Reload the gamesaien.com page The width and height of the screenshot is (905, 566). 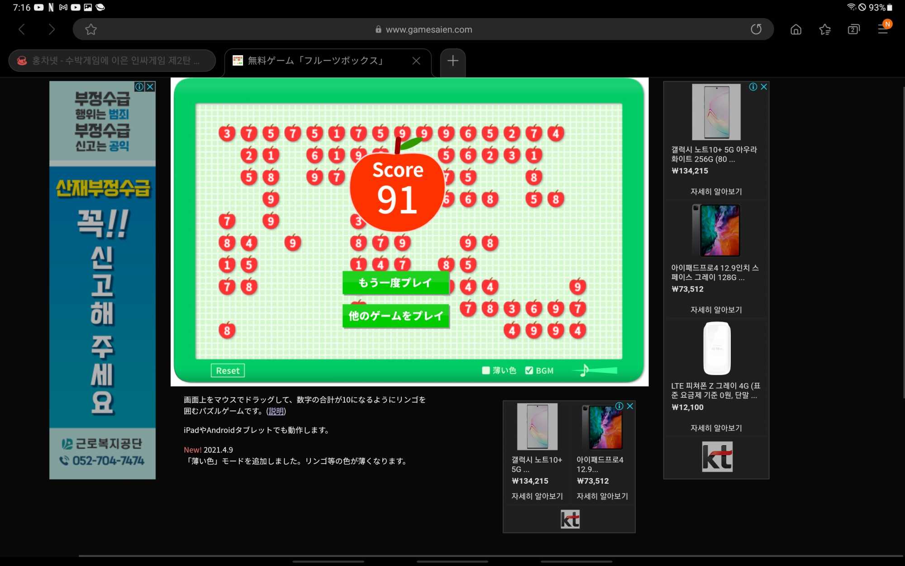[756, 29]
